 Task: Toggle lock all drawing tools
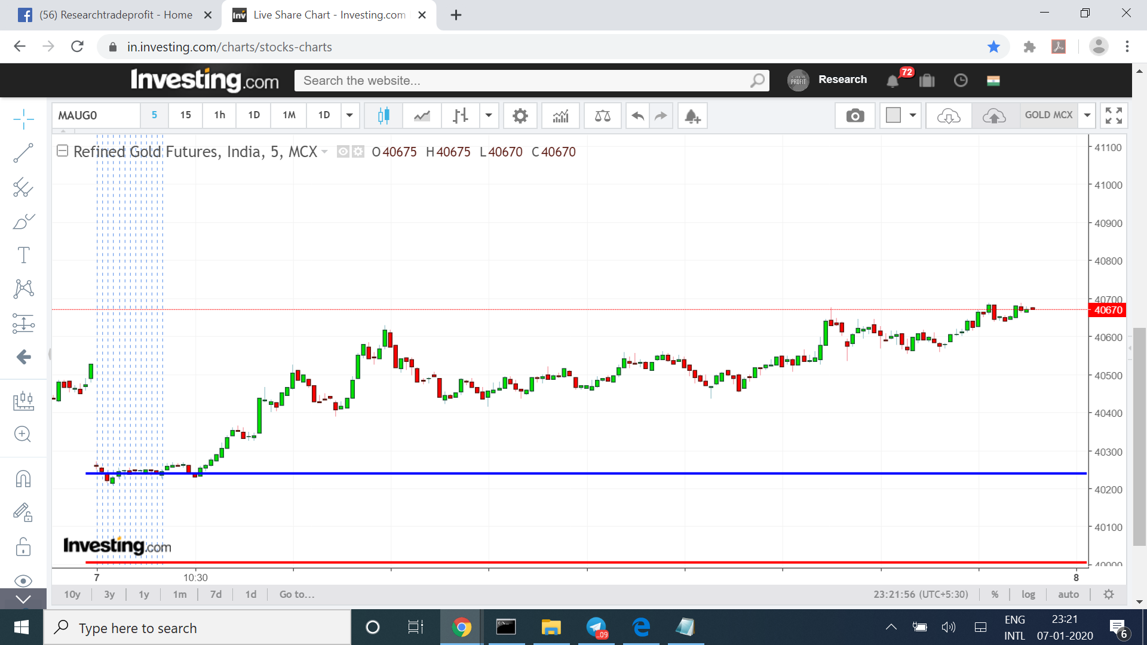pos(23,546)
